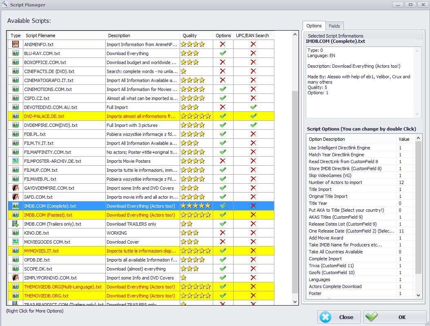
Task: Click the MOVIEGOODS COM.txt cover icon
Action: coord(16,242)
